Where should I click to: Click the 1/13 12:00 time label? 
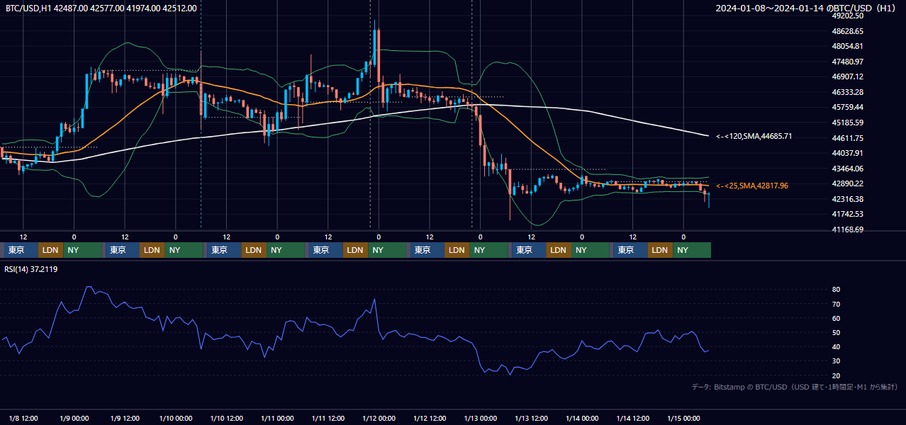[531, 418]
